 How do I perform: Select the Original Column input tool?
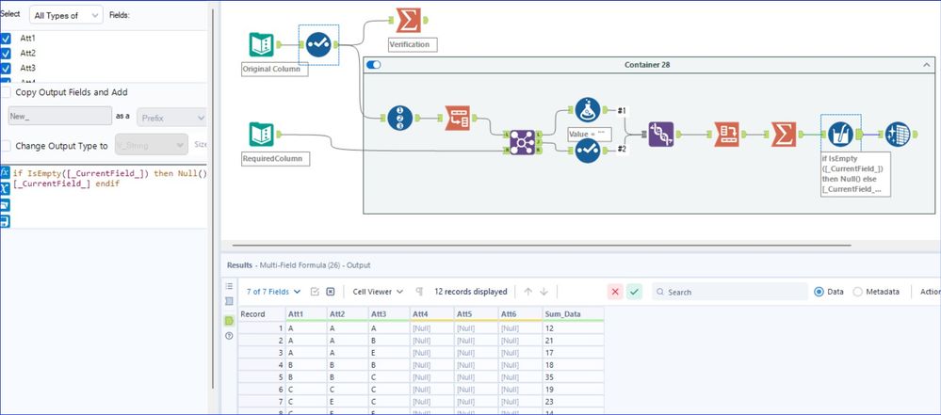point(262,45)
